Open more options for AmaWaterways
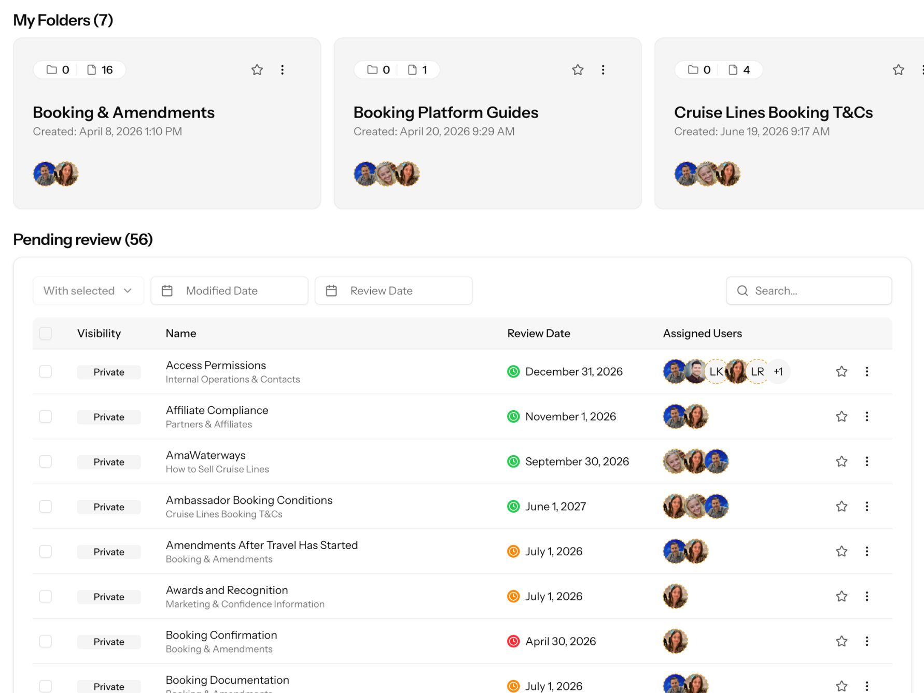Screen dimensions: 924x693 point(866,461)
